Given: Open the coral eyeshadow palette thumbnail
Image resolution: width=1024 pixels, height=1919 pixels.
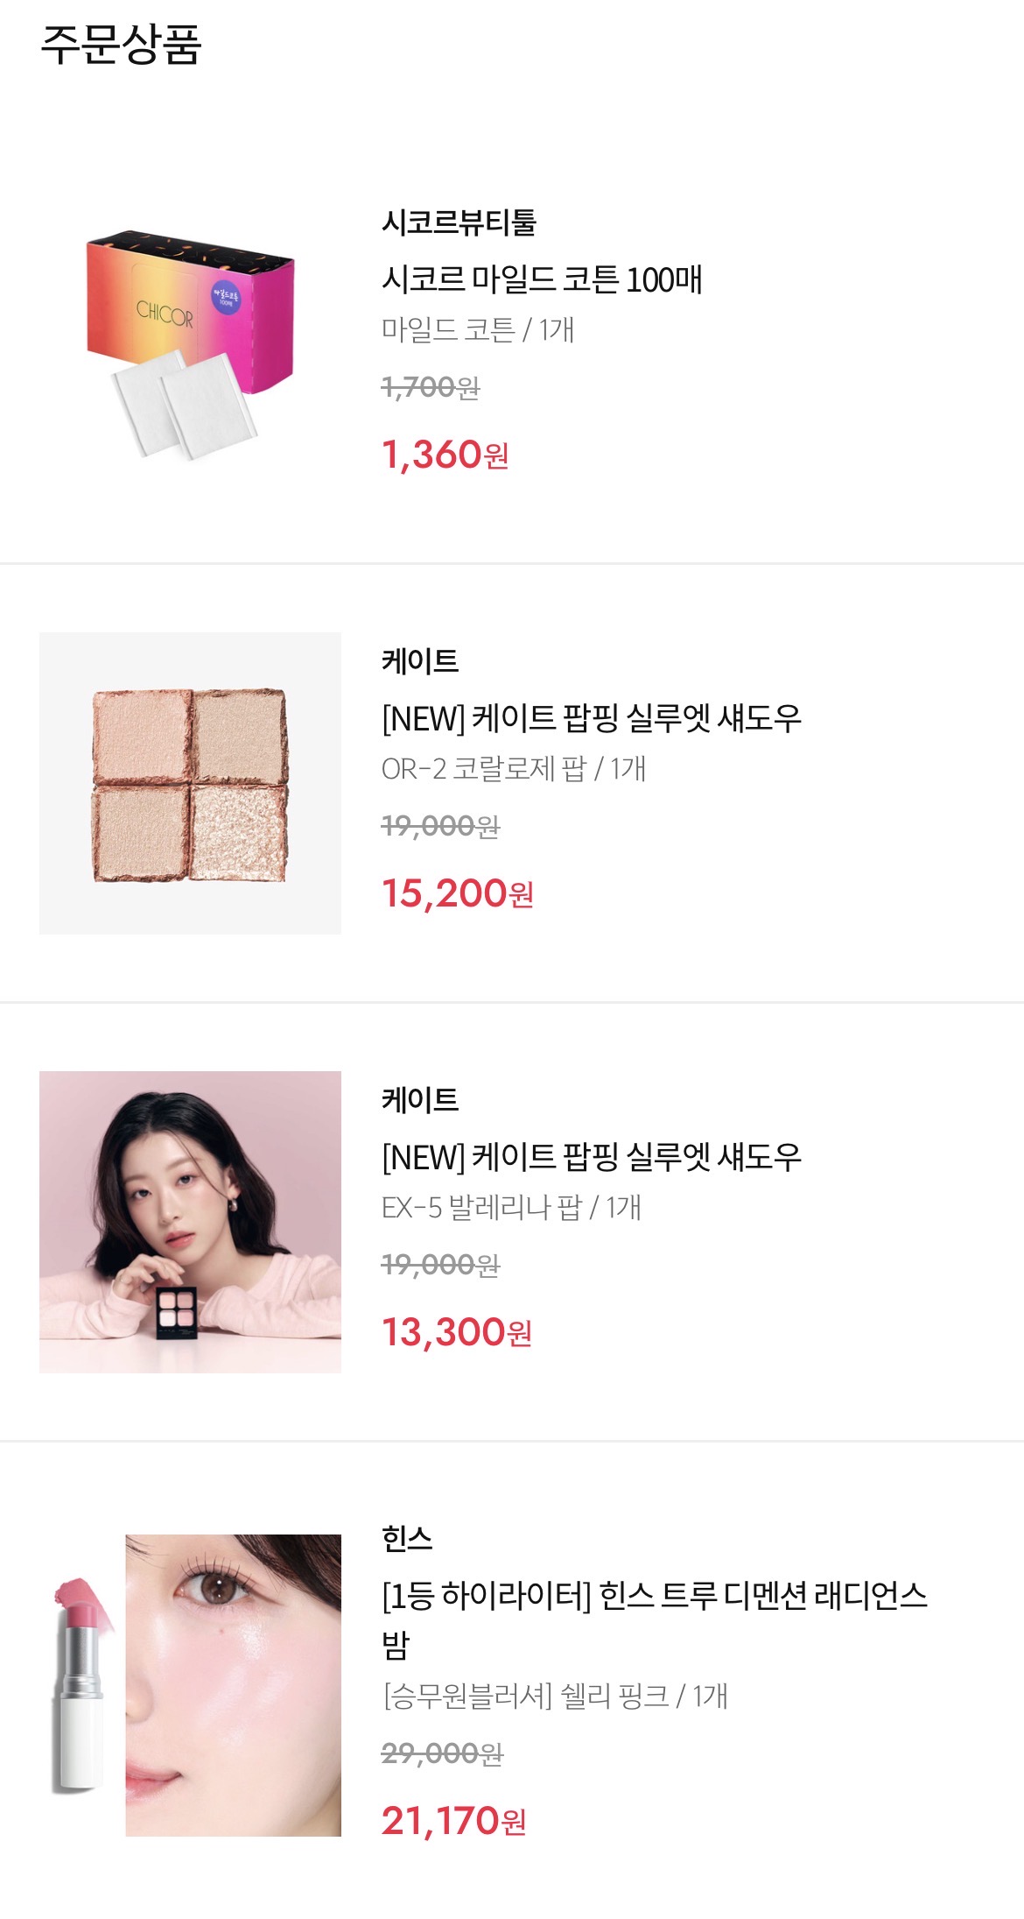Looking at the screenshot, I should click(x=190, y=783).
